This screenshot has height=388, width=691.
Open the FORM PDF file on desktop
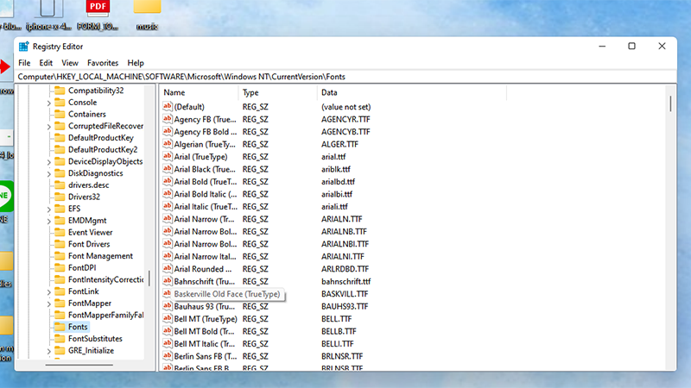(98, 16)
